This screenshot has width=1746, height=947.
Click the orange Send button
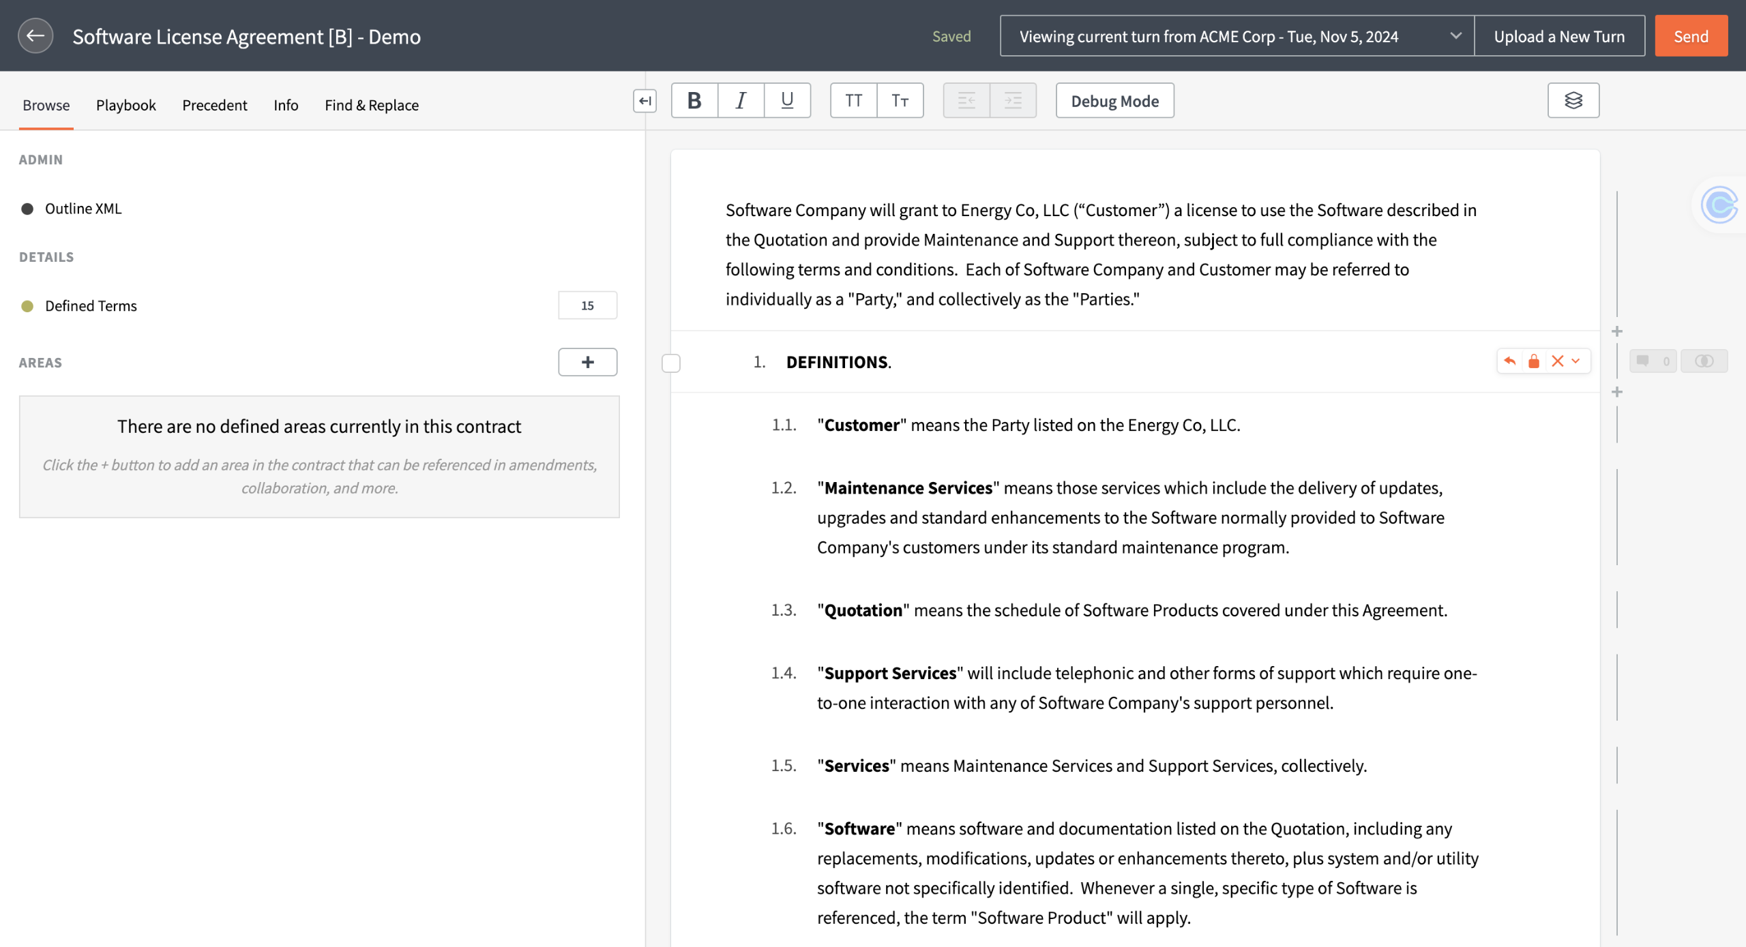pos(1690,36)
